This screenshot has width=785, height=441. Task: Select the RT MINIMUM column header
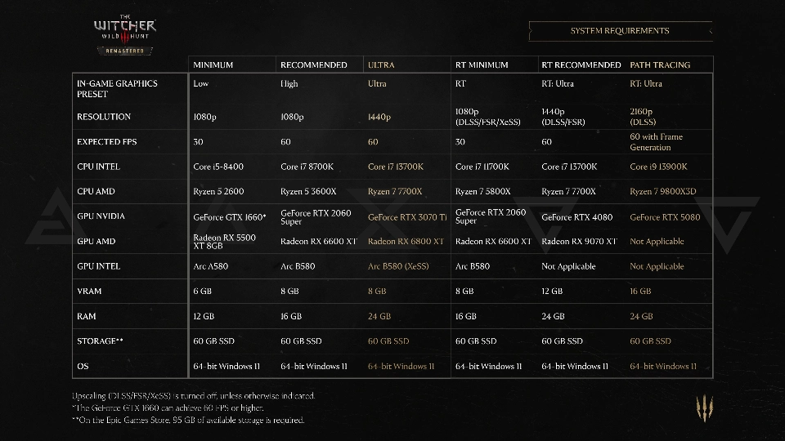(x=482, y=65)
